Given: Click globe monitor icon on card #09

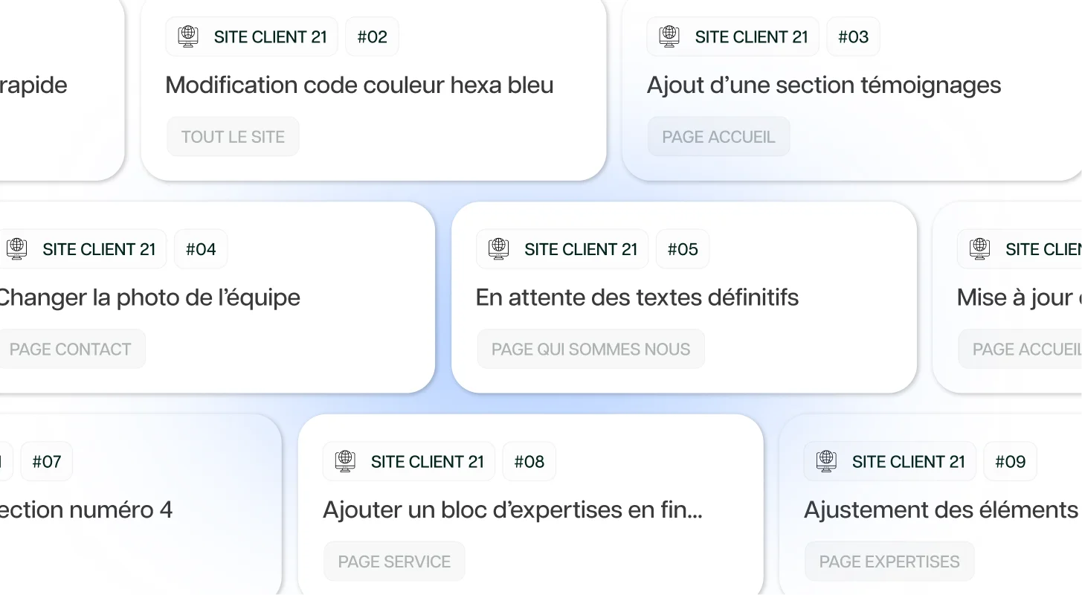Looking at the screenshot, I should [827, 461].
